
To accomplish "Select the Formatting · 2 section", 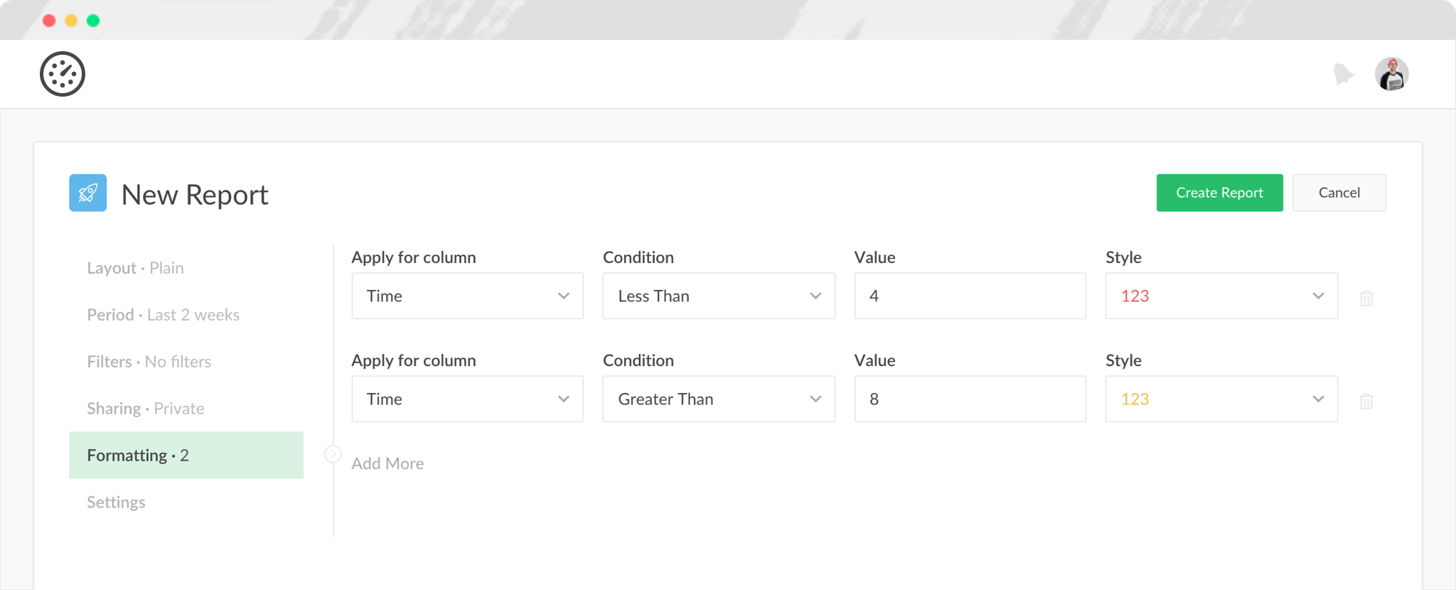I will click(x=186, y=455).
